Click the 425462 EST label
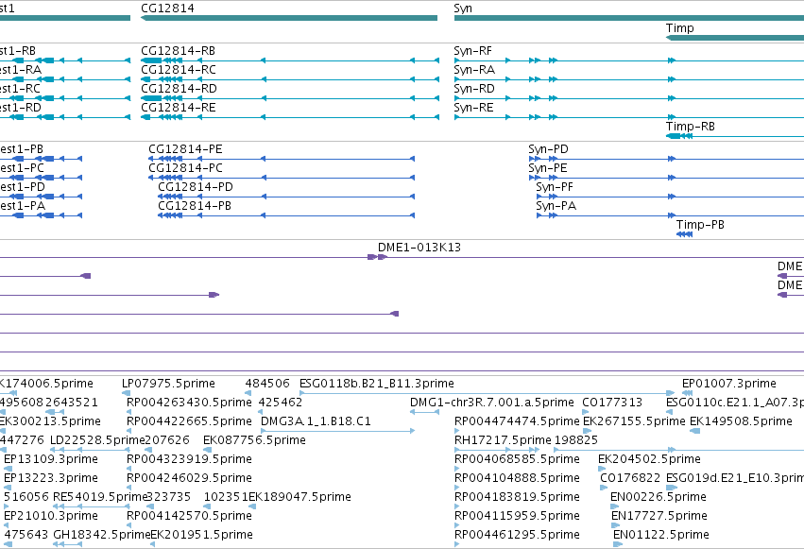Screen dimensions: 804x549 click(x=281, y=403)
